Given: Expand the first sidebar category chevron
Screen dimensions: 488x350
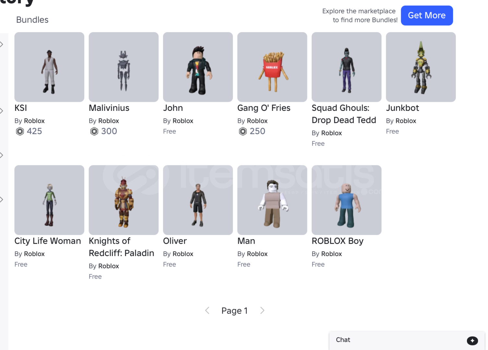Looking at the screenshot, I should click(x=2, y=44).
